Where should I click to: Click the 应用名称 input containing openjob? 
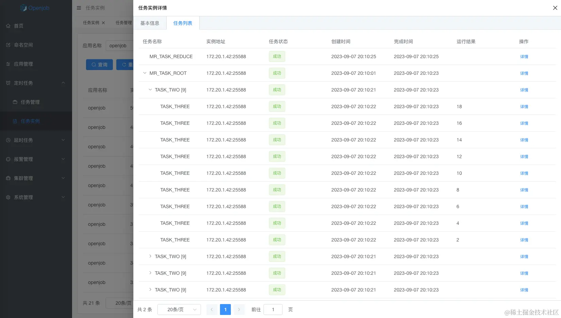(120, 46)
